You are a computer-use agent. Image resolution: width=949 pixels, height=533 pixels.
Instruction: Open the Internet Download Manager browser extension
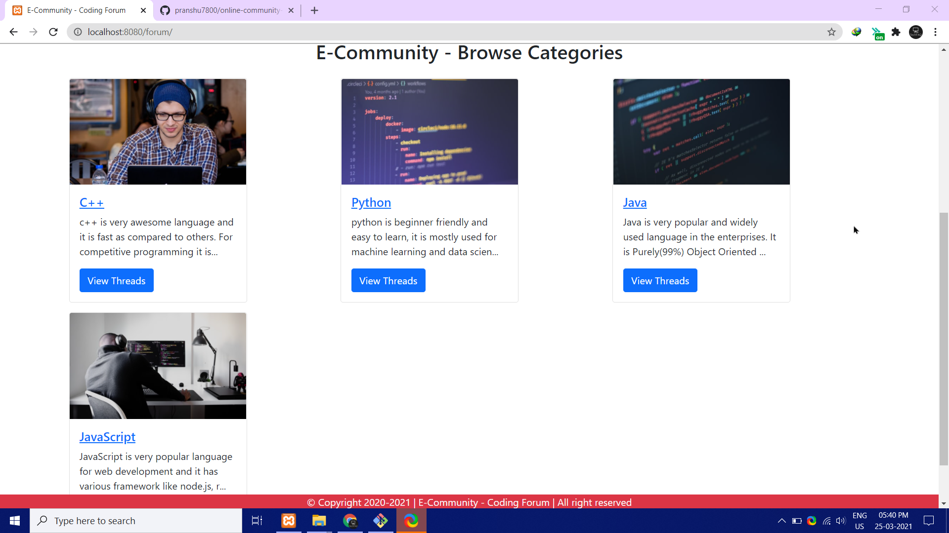click(x=857, y=32)
